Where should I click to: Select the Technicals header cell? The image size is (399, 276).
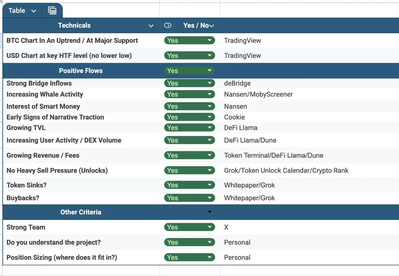click(74, 26)
